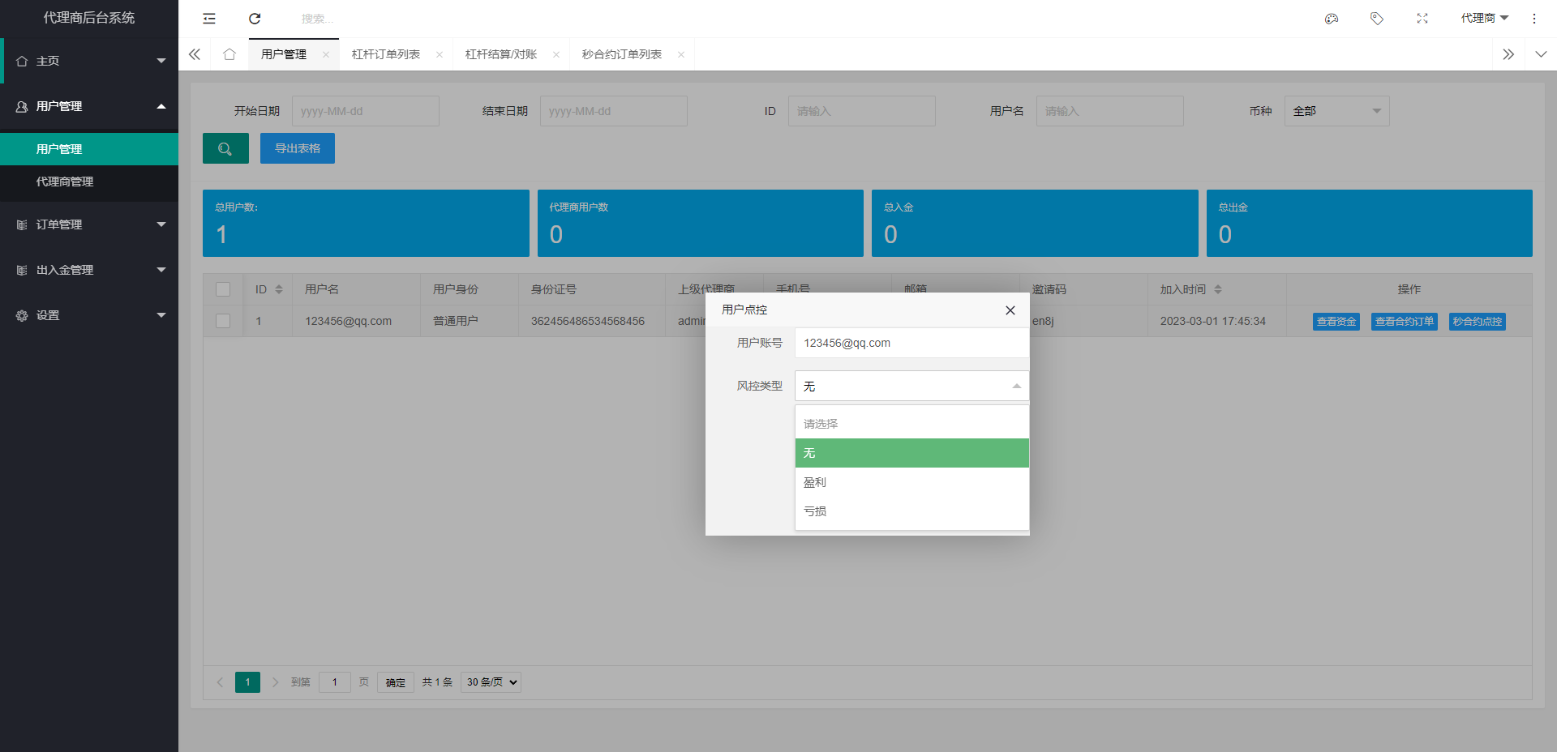Open the theme palette icon
The image size is (1557, 752).
pyautogui.click(x=1331, y=19)
